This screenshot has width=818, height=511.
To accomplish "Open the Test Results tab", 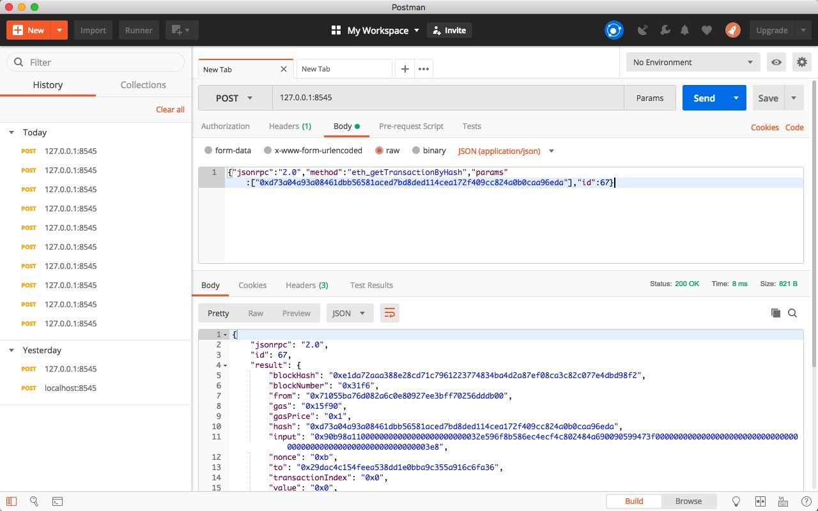I will tap(371, 286).
